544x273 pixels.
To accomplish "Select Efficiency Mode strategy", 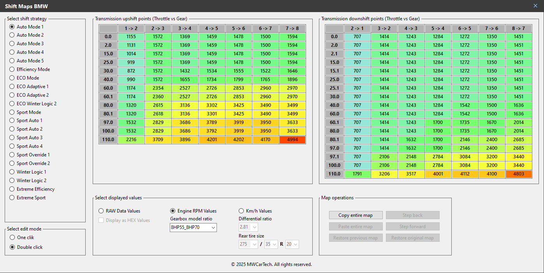I will tap(12, 69).
